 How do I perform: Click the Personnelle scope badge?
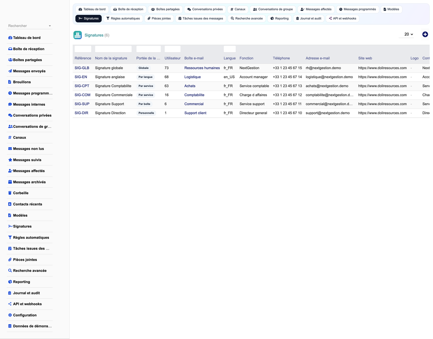[x=146, y=113]
